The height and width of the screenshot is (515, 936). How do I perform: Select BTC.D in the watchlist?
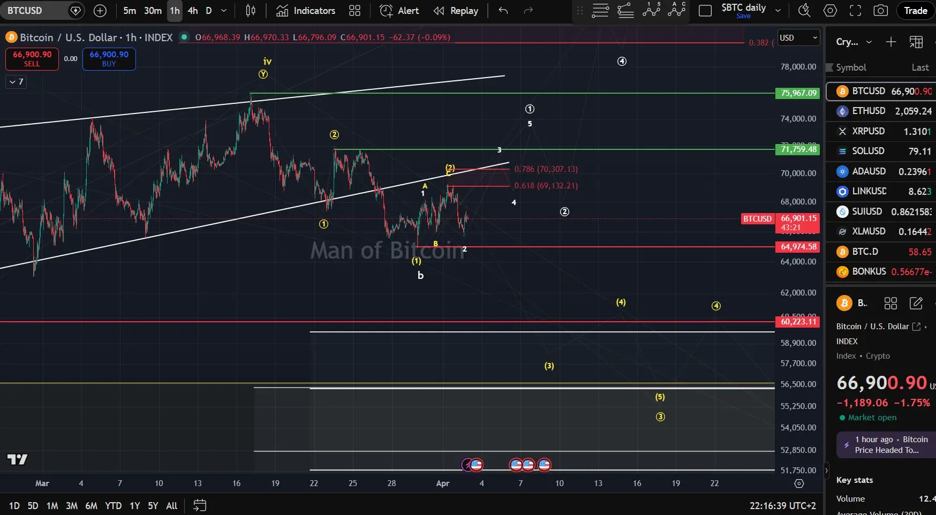pyautogui.click(x=881, y=252)
